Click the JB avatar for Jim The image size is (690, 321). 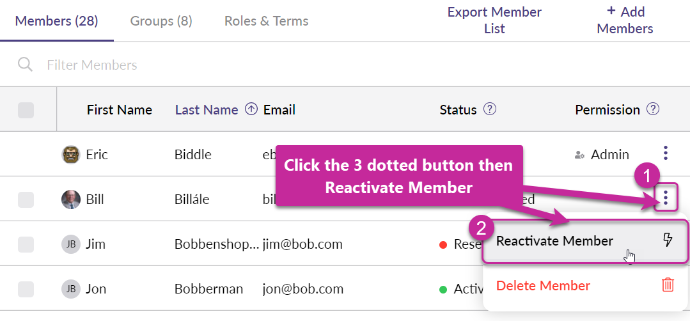(x=70, y=244)
